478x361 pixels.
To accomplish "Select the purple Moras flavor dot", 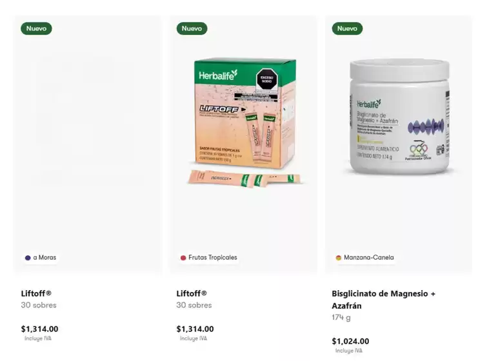I will point(28,258).
